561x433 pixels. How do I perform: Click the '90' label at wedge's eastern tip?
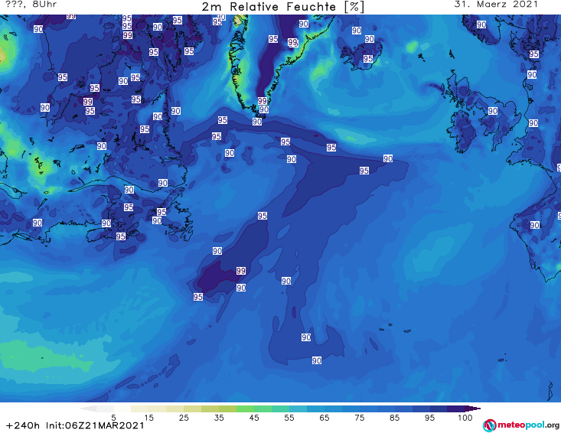[x=388, y=158]
